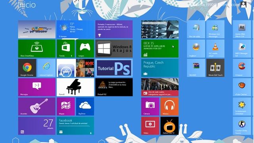Click the Inicio heading text
This screenshot has height=143, width=254.
[27, 5]
